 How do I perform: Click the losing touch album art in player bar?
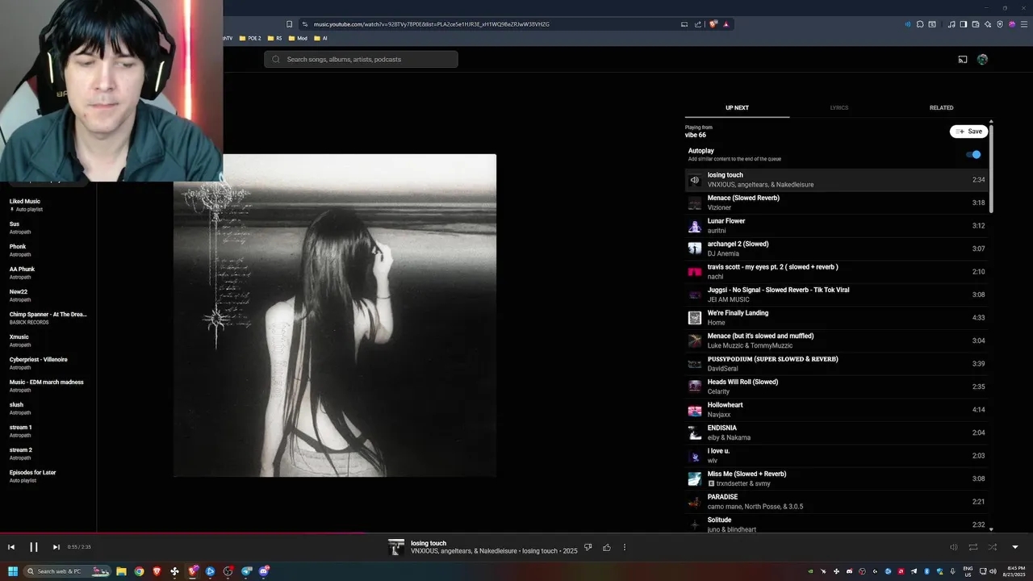click(395, 547)
